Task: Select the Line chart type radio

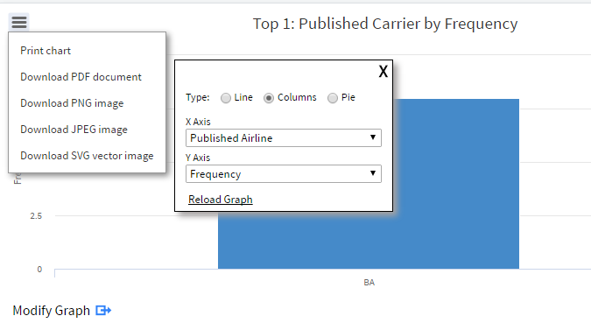Action: (226, 98)
